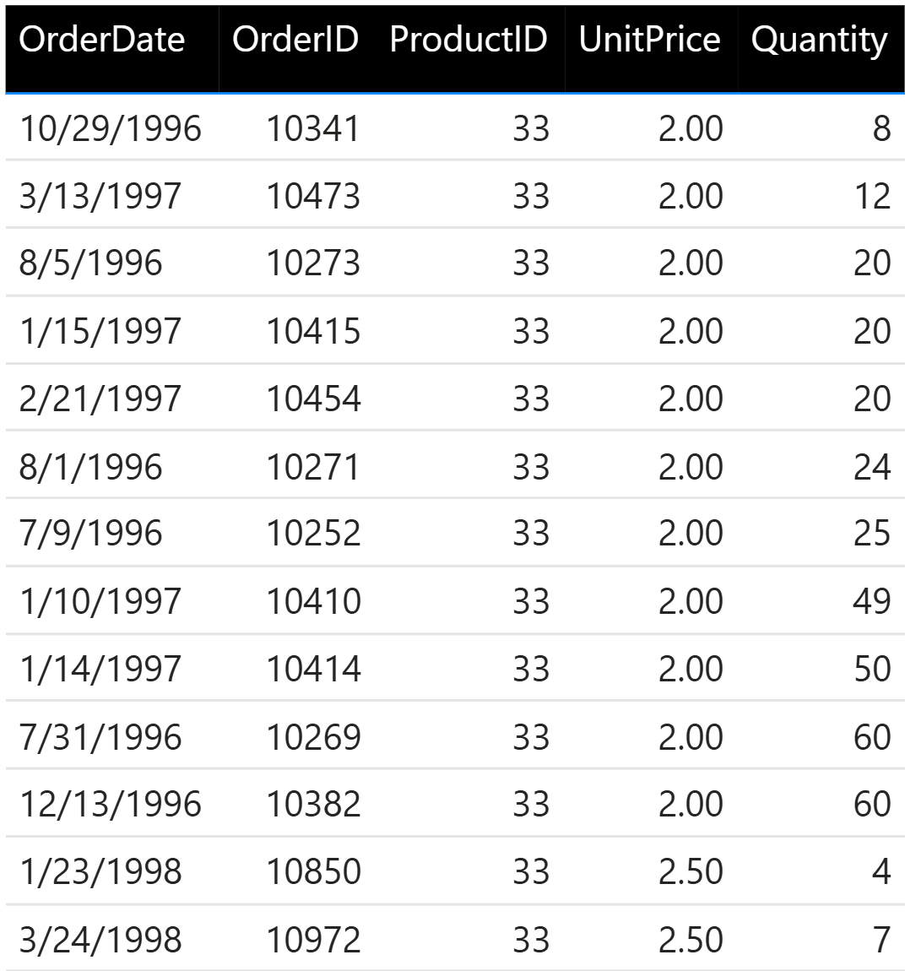Viewport: 910px width, 971px height.
Task: Select quantity 24 in order 10271 row
Action: (872, 467)
